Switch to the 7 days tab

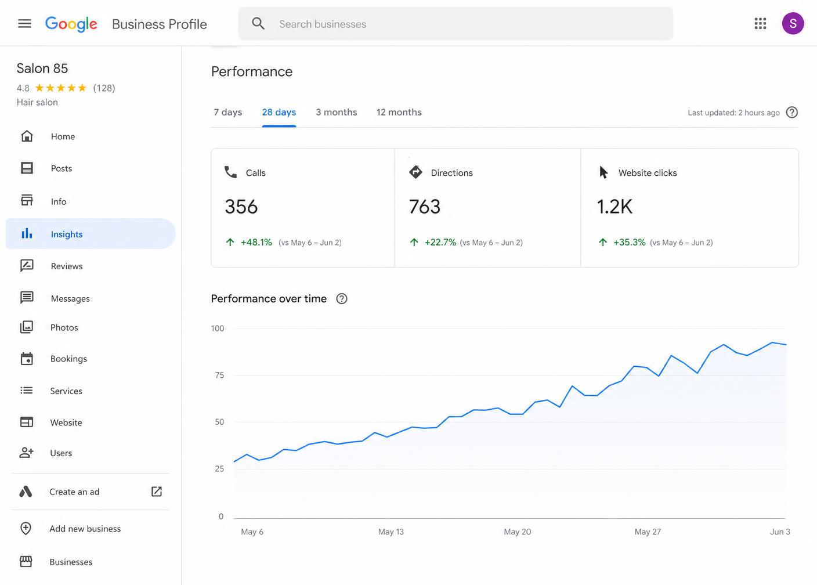tap(228, 112)
